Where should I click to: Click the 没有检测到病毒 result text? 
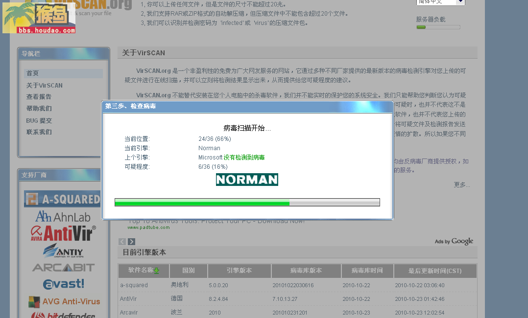pyautogui.click(x=244, y=158)
